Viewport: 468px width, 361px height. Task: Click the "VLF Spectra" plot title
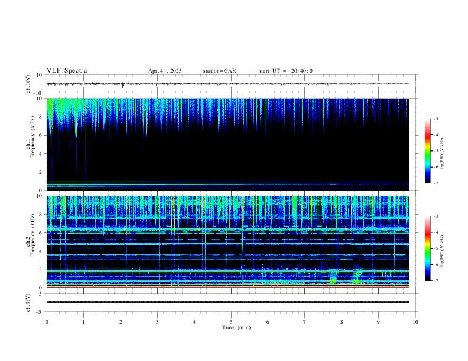tap(67, 71)
